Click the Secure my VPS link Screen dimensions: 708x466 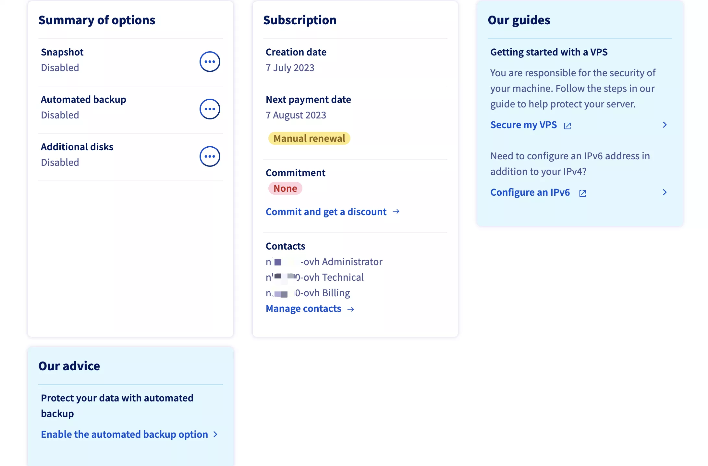[523, 125]
